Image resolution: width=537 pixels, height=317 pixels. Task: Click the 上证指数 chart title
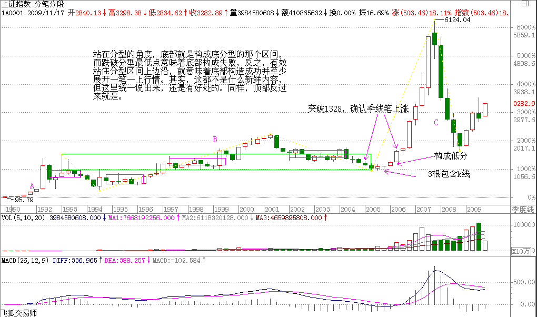[14, 4]
